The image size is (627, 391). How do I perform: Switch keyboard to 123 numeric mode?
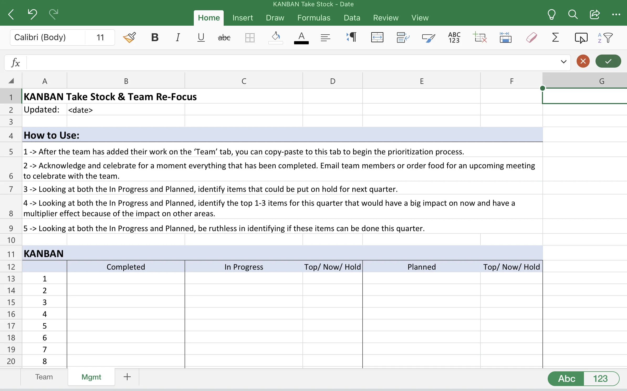pos(600,378)
